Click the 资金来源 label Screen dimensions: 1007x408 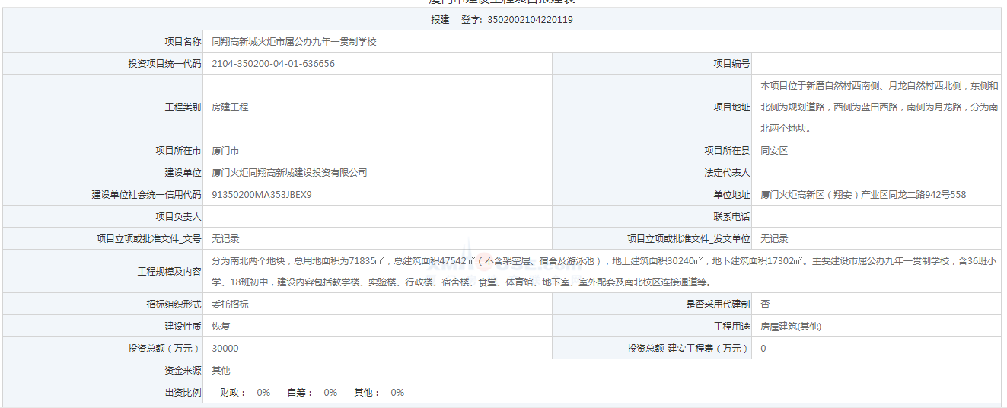tap(183, 371)
